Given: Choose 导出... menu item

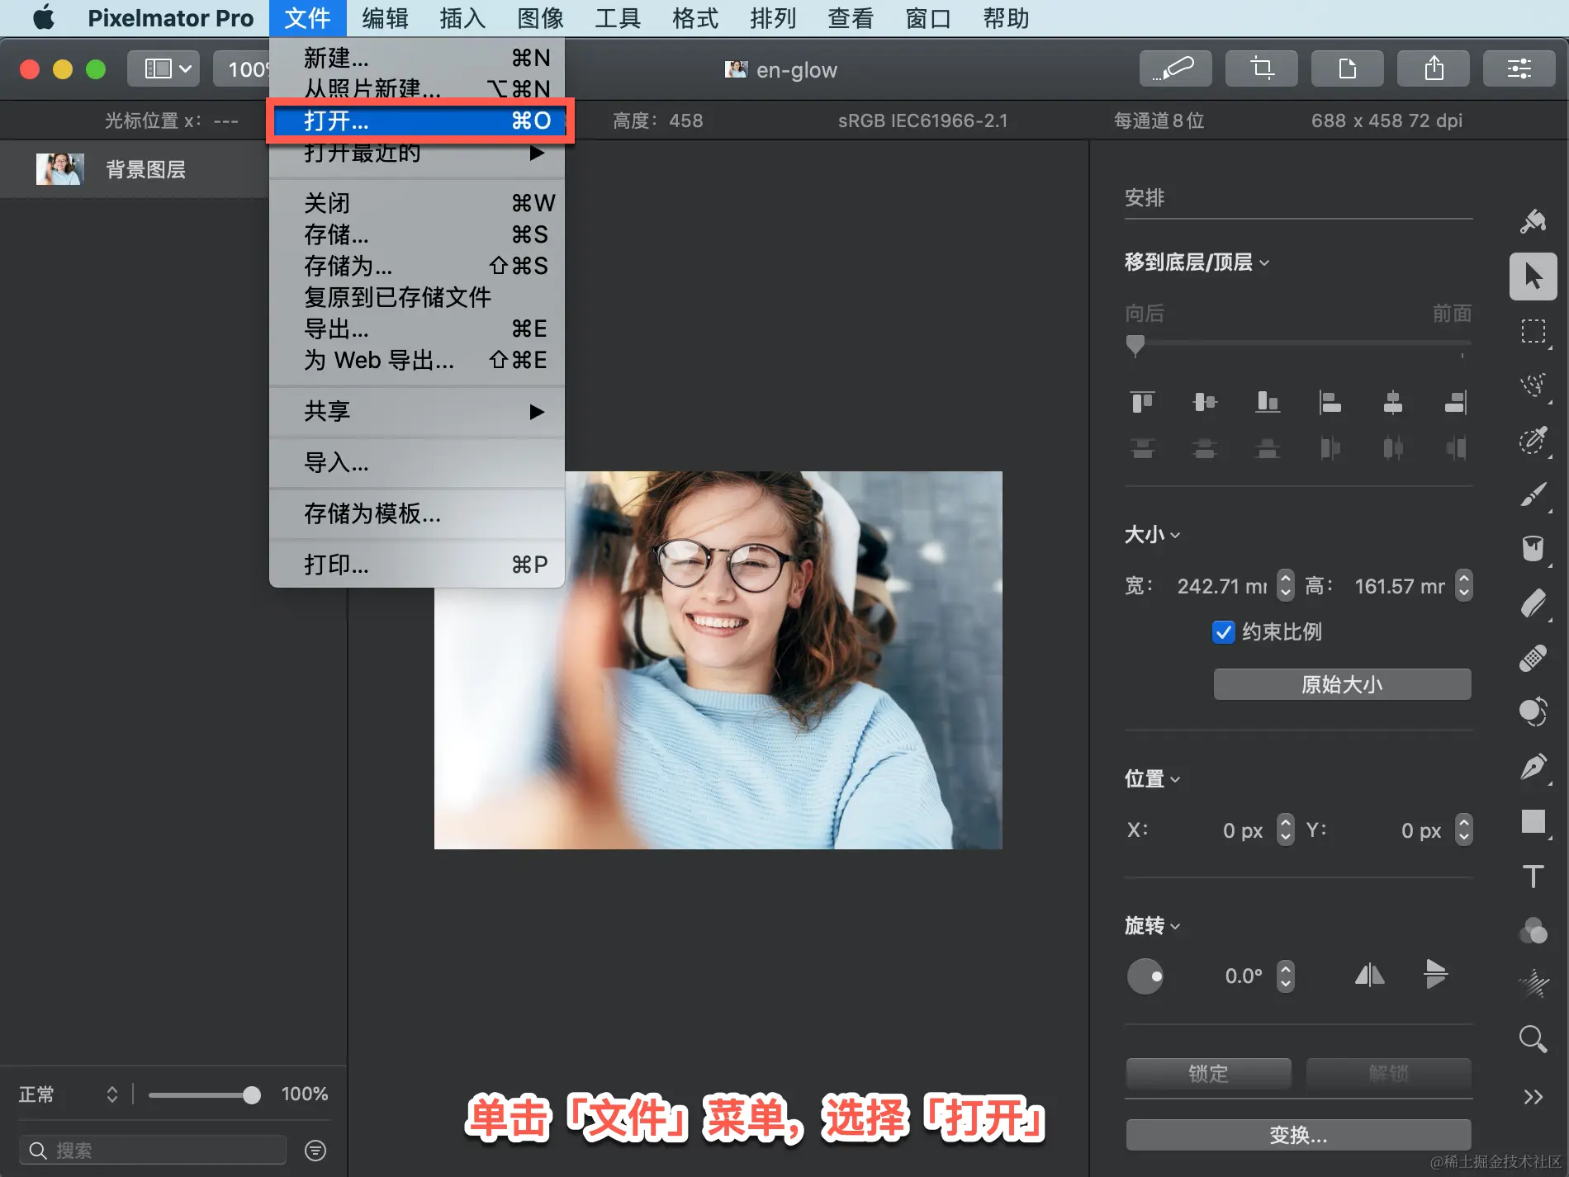Looking at the screenshot, I should [417, 329].
